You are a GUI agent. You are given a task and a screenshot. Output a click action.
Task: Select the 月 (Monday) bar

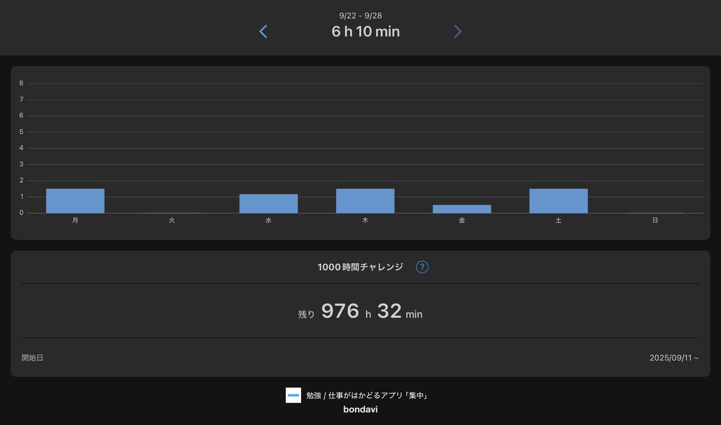pos(75,201)
